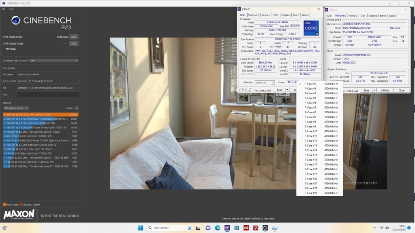415x233 pixels.
Task: Switch to Bench tab in left CPU-Z window
Action: [296, 15]
